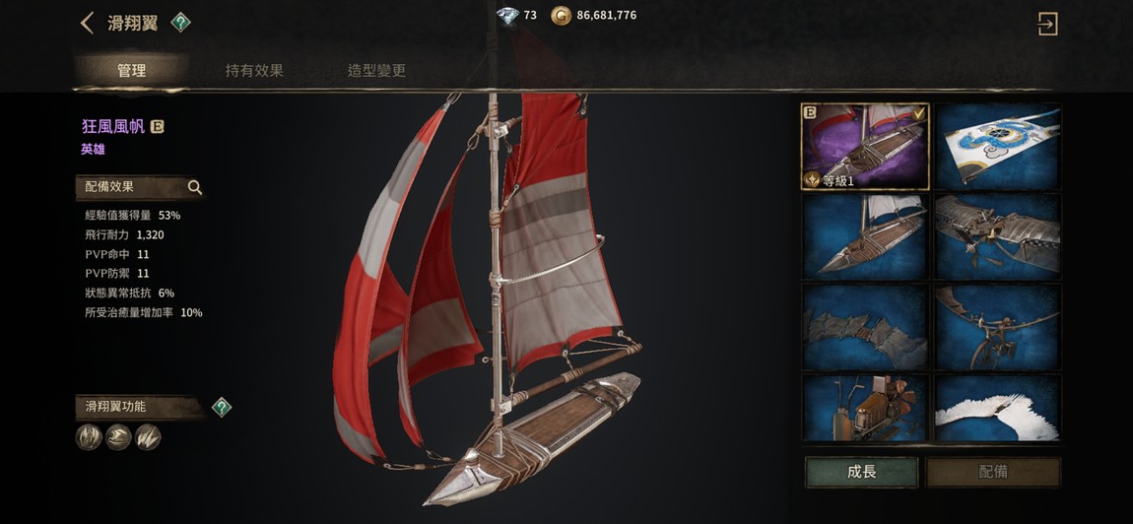Open the help icon beside 滑翔翼功能
Screen dimensions: 1133x524
[x=221, y=407]
